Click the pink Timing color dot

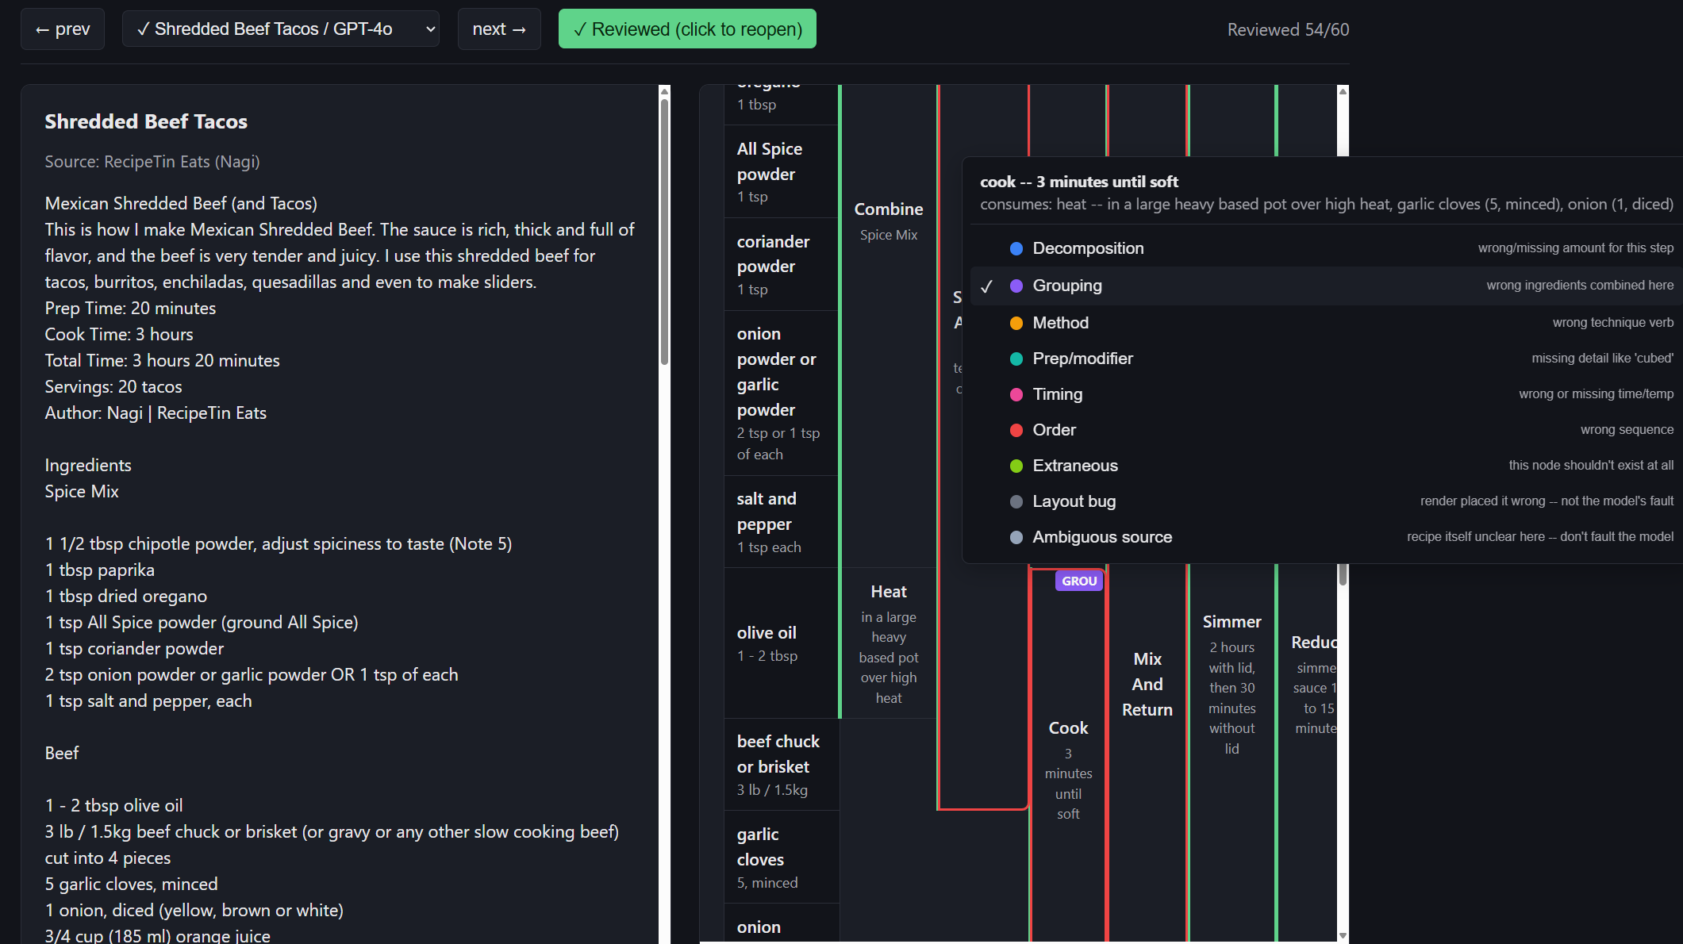click(x=1016, y=394)
